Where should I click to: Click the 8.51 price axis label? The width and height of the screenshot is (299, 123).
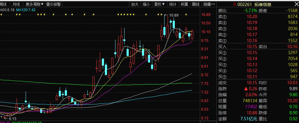point(205,66)
